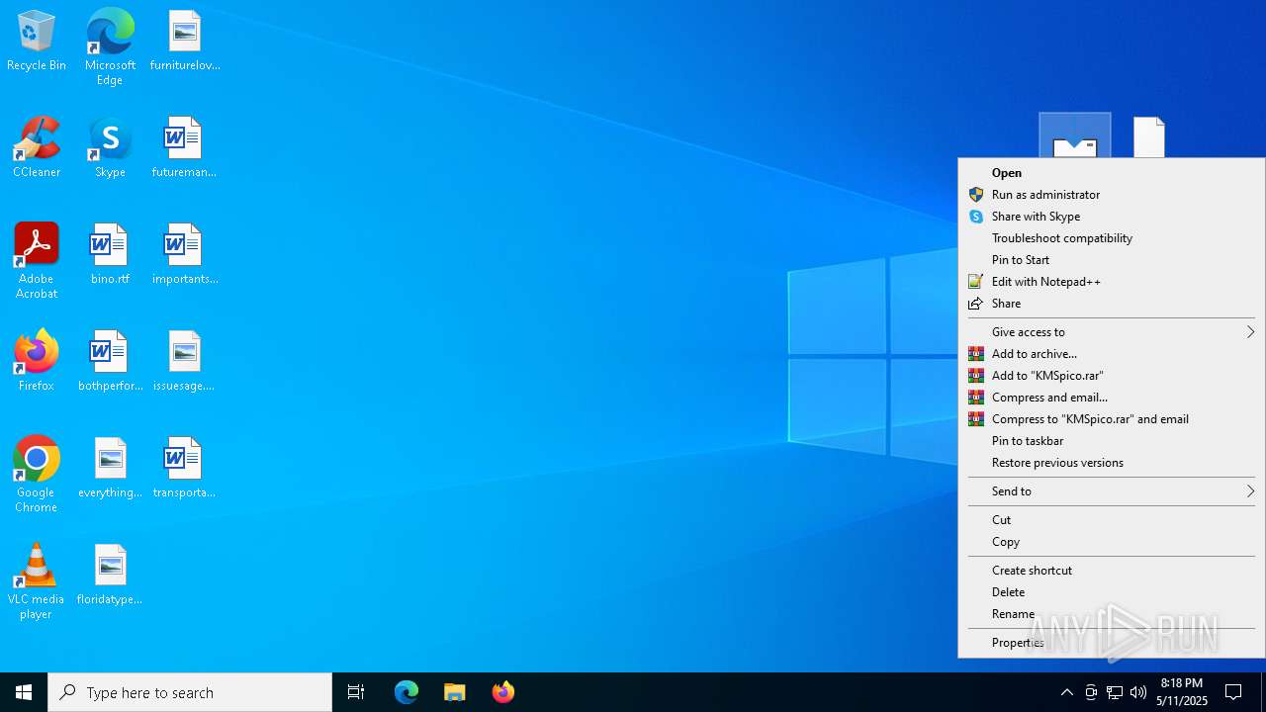Select Restore previous versions

point(1112,463)
